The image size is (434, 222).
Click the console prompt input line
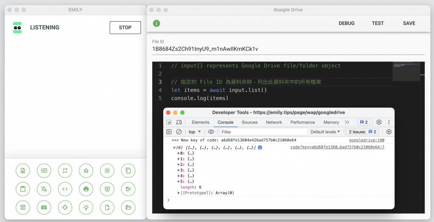280,200
